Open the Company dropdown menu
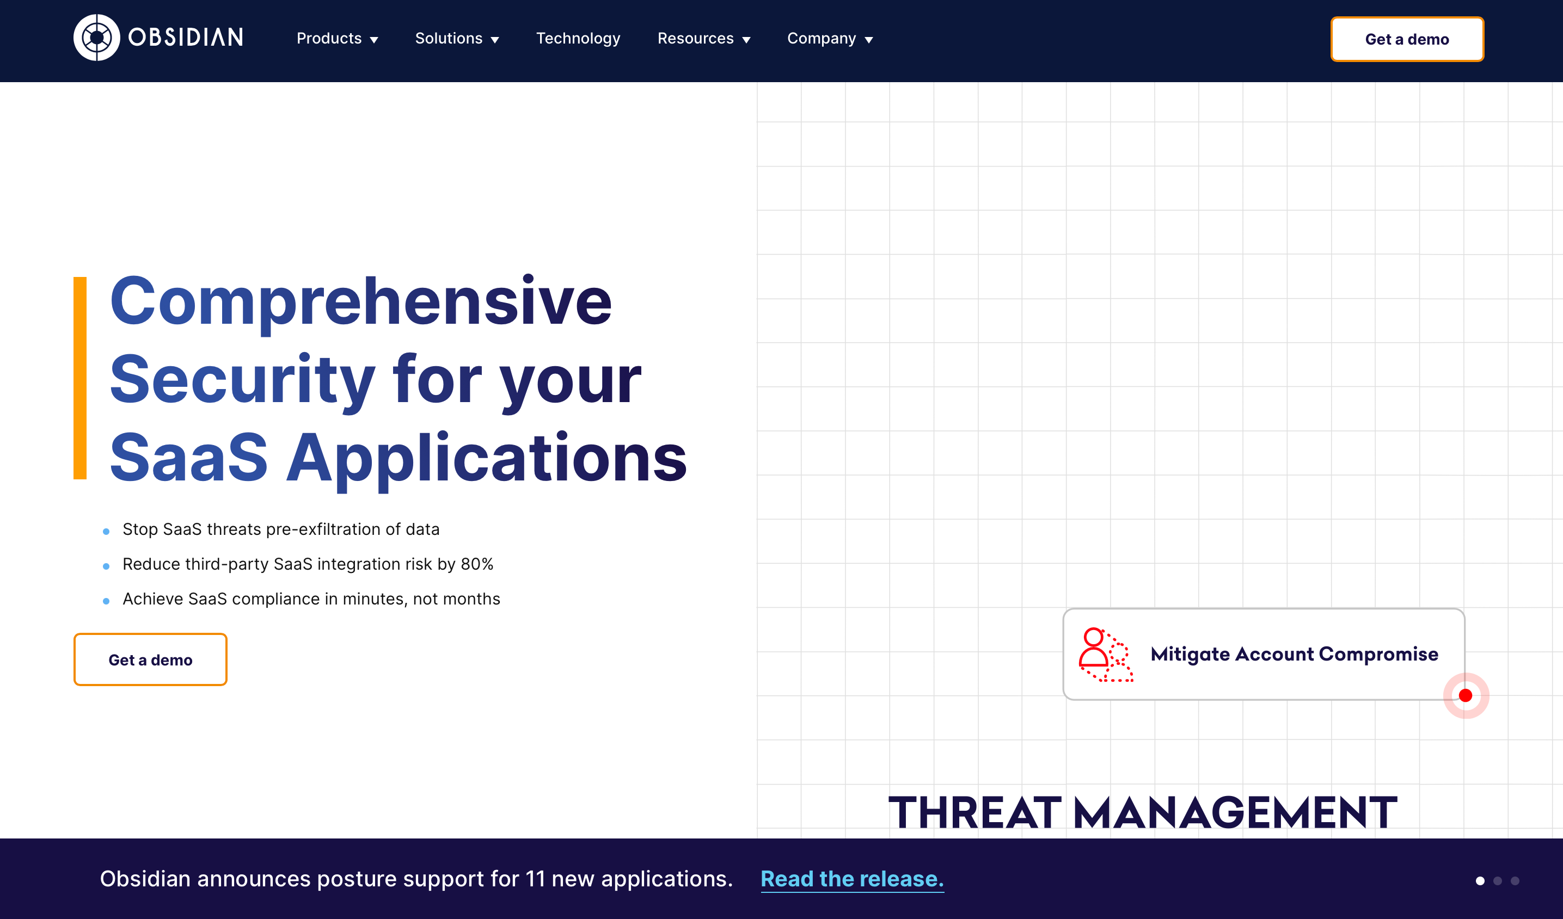This screenshot has width=1563, height=919. point(829,39)
